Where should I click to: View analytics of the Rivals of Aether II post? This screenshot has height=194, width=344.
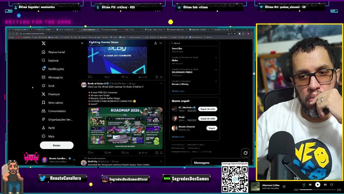pos(143,153)
